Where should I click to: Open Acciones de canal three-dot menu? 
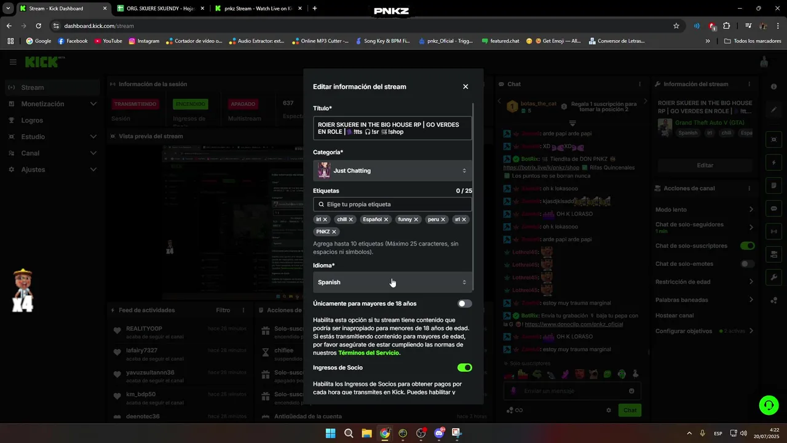point(749,188)
